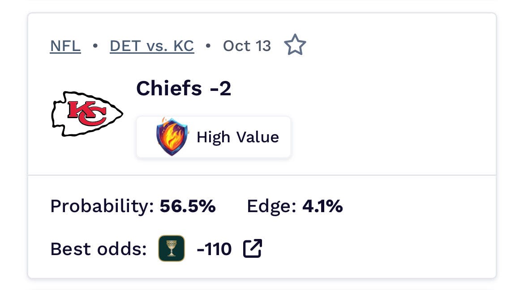524x290 pixels.
Task: Click the -110 best odds value
Action: click(214, 249)
